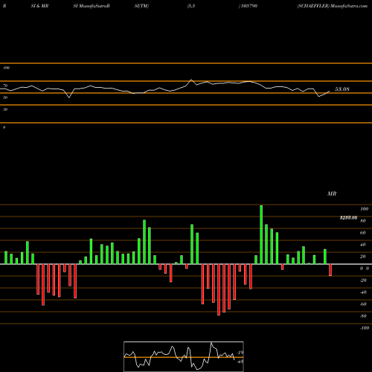The image size is (372, 372).
Task: Click the RSI current value "53.08"
Action: 342,89
